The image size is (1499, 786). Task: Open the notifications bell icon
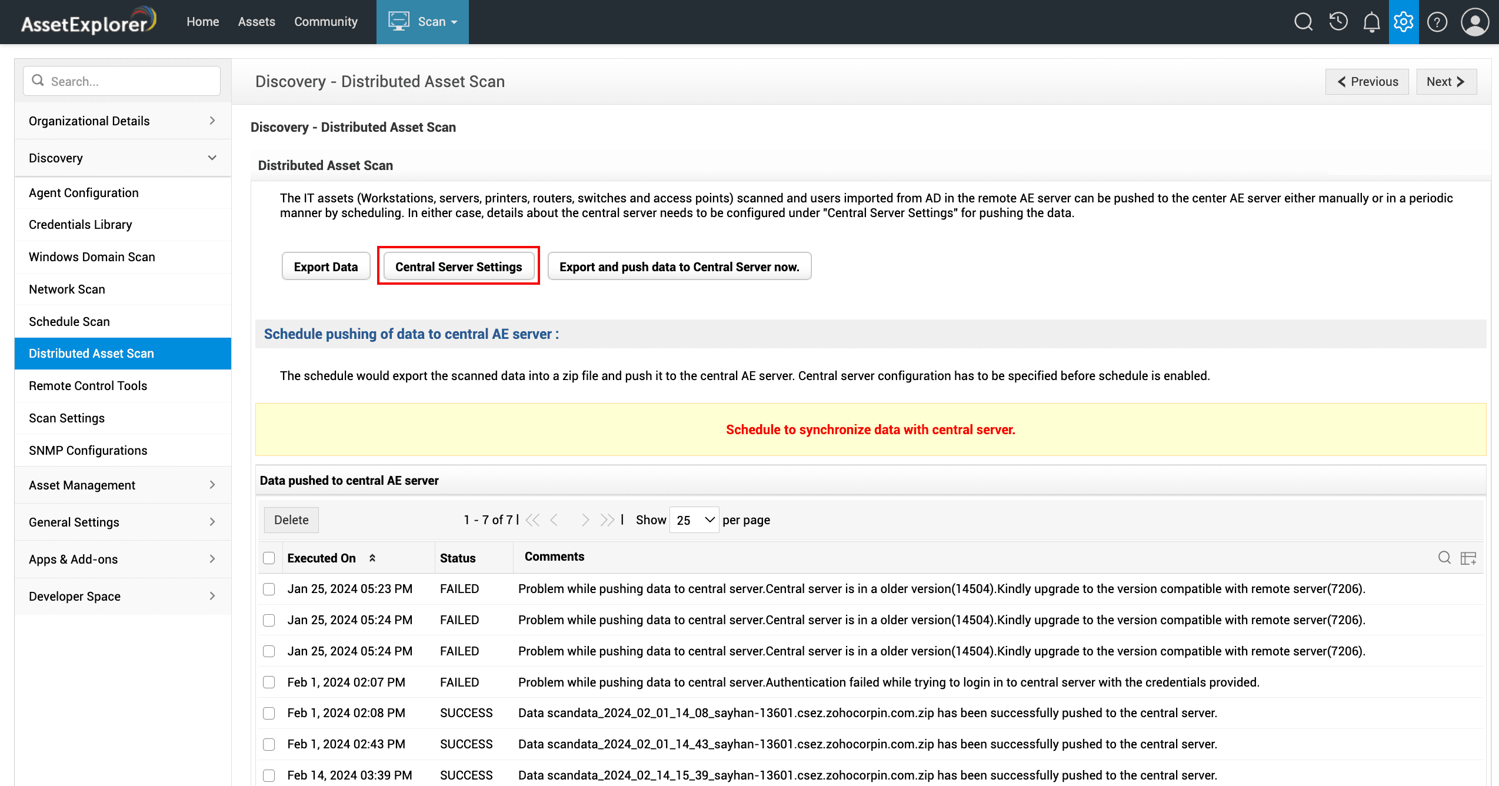click(x=1371, y=22)
